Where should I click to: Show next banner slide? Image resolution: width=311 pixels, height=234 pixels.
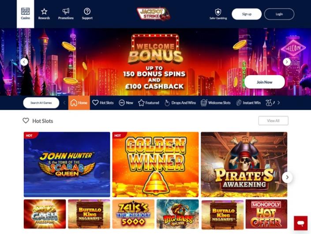(x=287, y=62)
